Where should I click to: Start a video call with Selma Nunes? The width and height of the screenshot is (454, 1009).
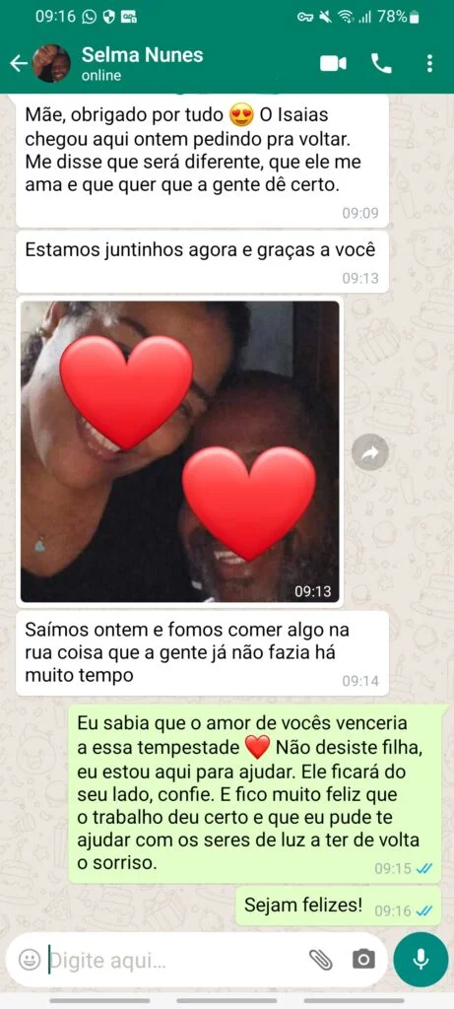click(x=333, y=63)
